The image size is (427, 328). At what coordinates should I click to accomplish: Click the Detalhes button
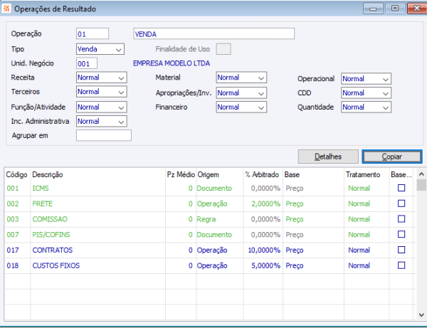click(327, 157)
